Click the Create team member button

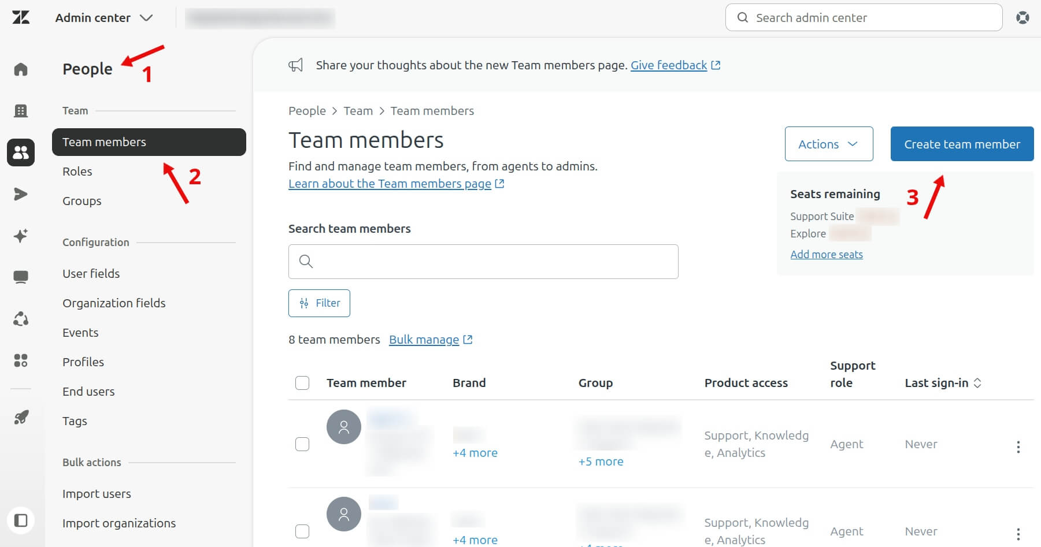coord(962,144)
